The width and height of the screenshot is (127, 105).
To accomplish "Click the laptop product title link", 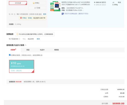I will coord(76,3).
